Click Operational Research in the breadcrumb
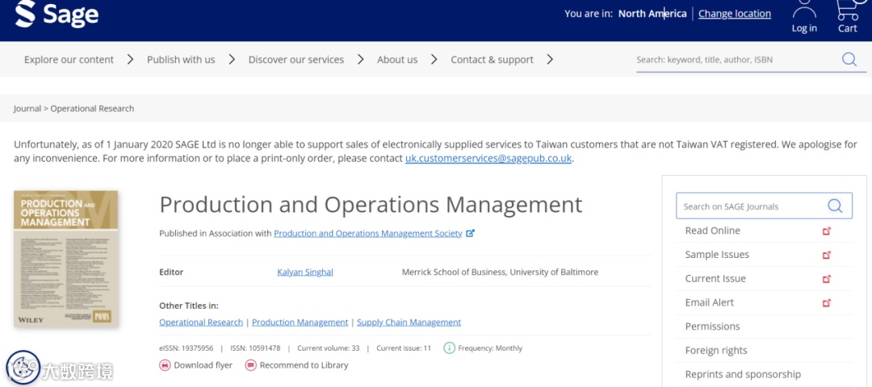872x387 pixels. pos(92,108)
